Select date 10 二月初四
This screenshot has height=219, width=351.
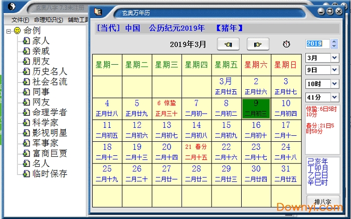pyautogui.click(x=286, y=109)
